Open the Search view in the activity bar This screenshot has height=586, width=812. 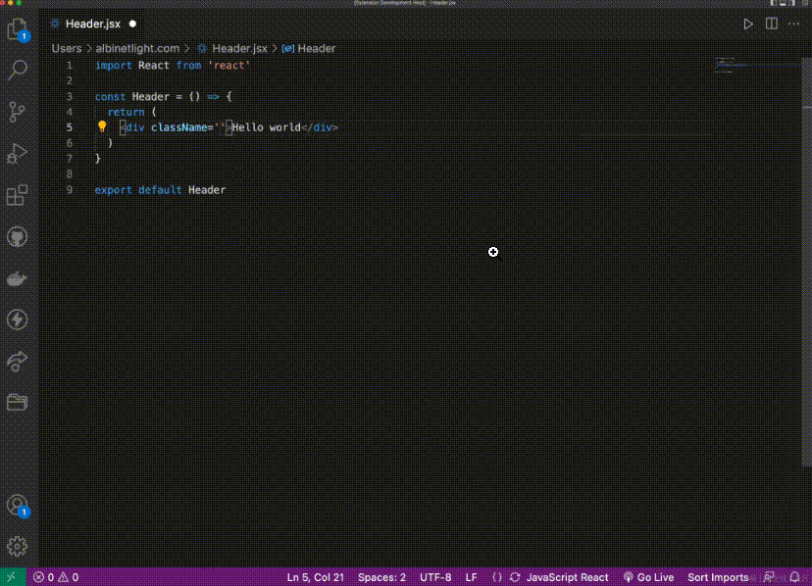[x=17, y=70]
